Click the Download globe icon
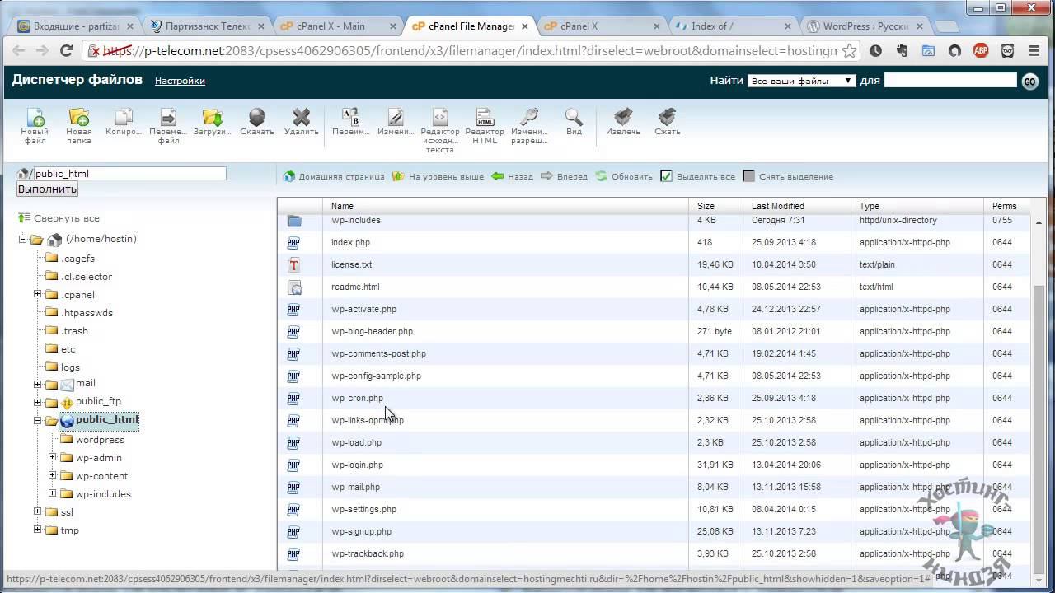The image size is (1055, 593). pyautogui.click(x=257, y=118)
